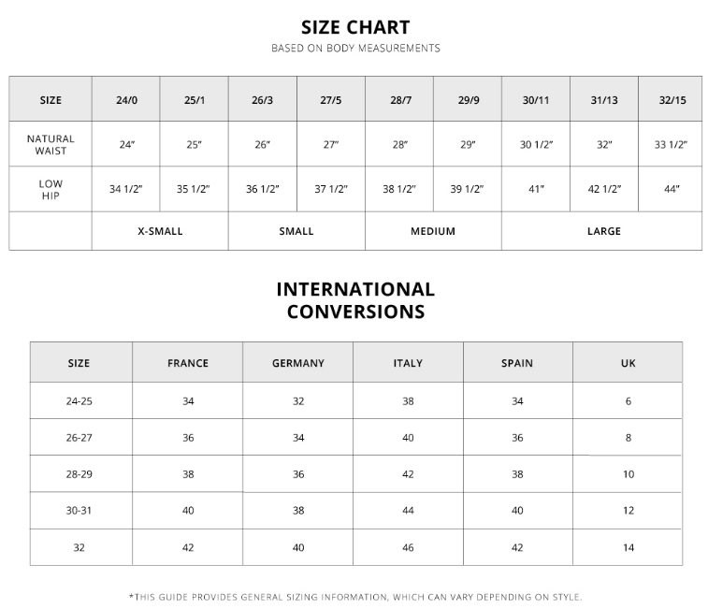708x609 pixels.
Task: Select the MEDIUM size group cell
Action: tap(433, 231)
